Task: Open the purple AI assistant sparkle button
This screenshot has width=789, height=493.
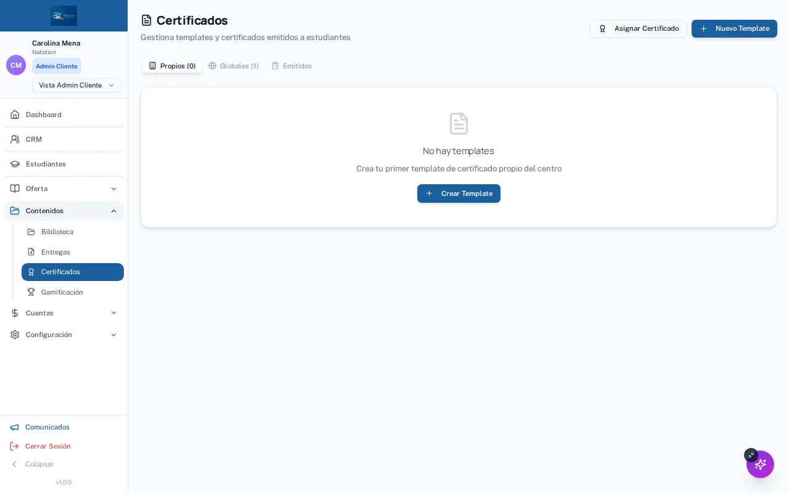Action: [x=760, y=464]
